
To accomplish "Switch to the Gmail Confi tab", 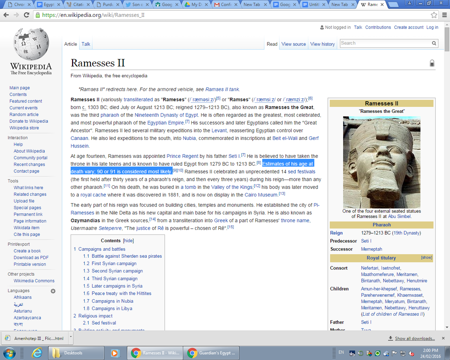I will coord(225,4).
